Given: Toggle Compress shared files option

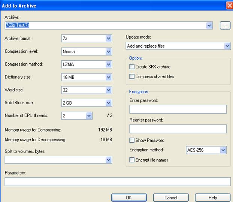Looking at the screenshot, I should pyautogui.click(x=132, y=76).
